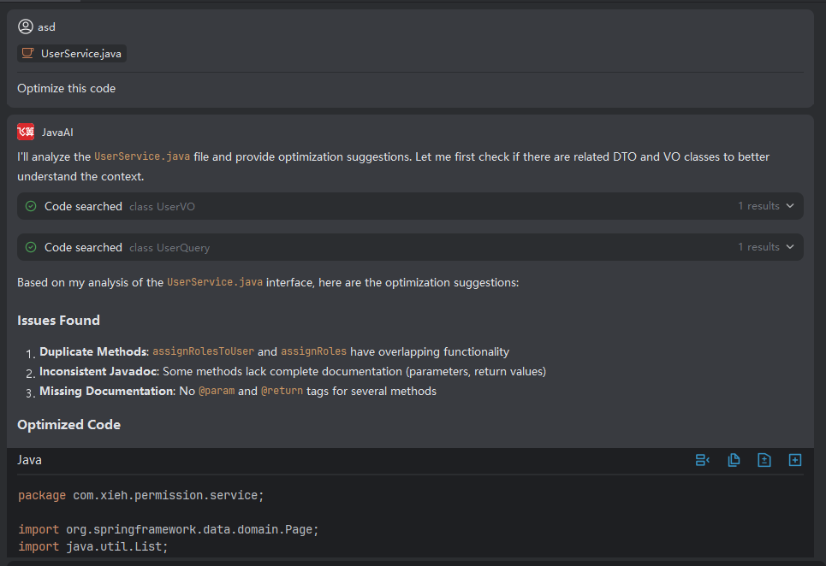The image size is (826, 566).
Task: Click the package declaration line in code
Action: tap(141, 495)
